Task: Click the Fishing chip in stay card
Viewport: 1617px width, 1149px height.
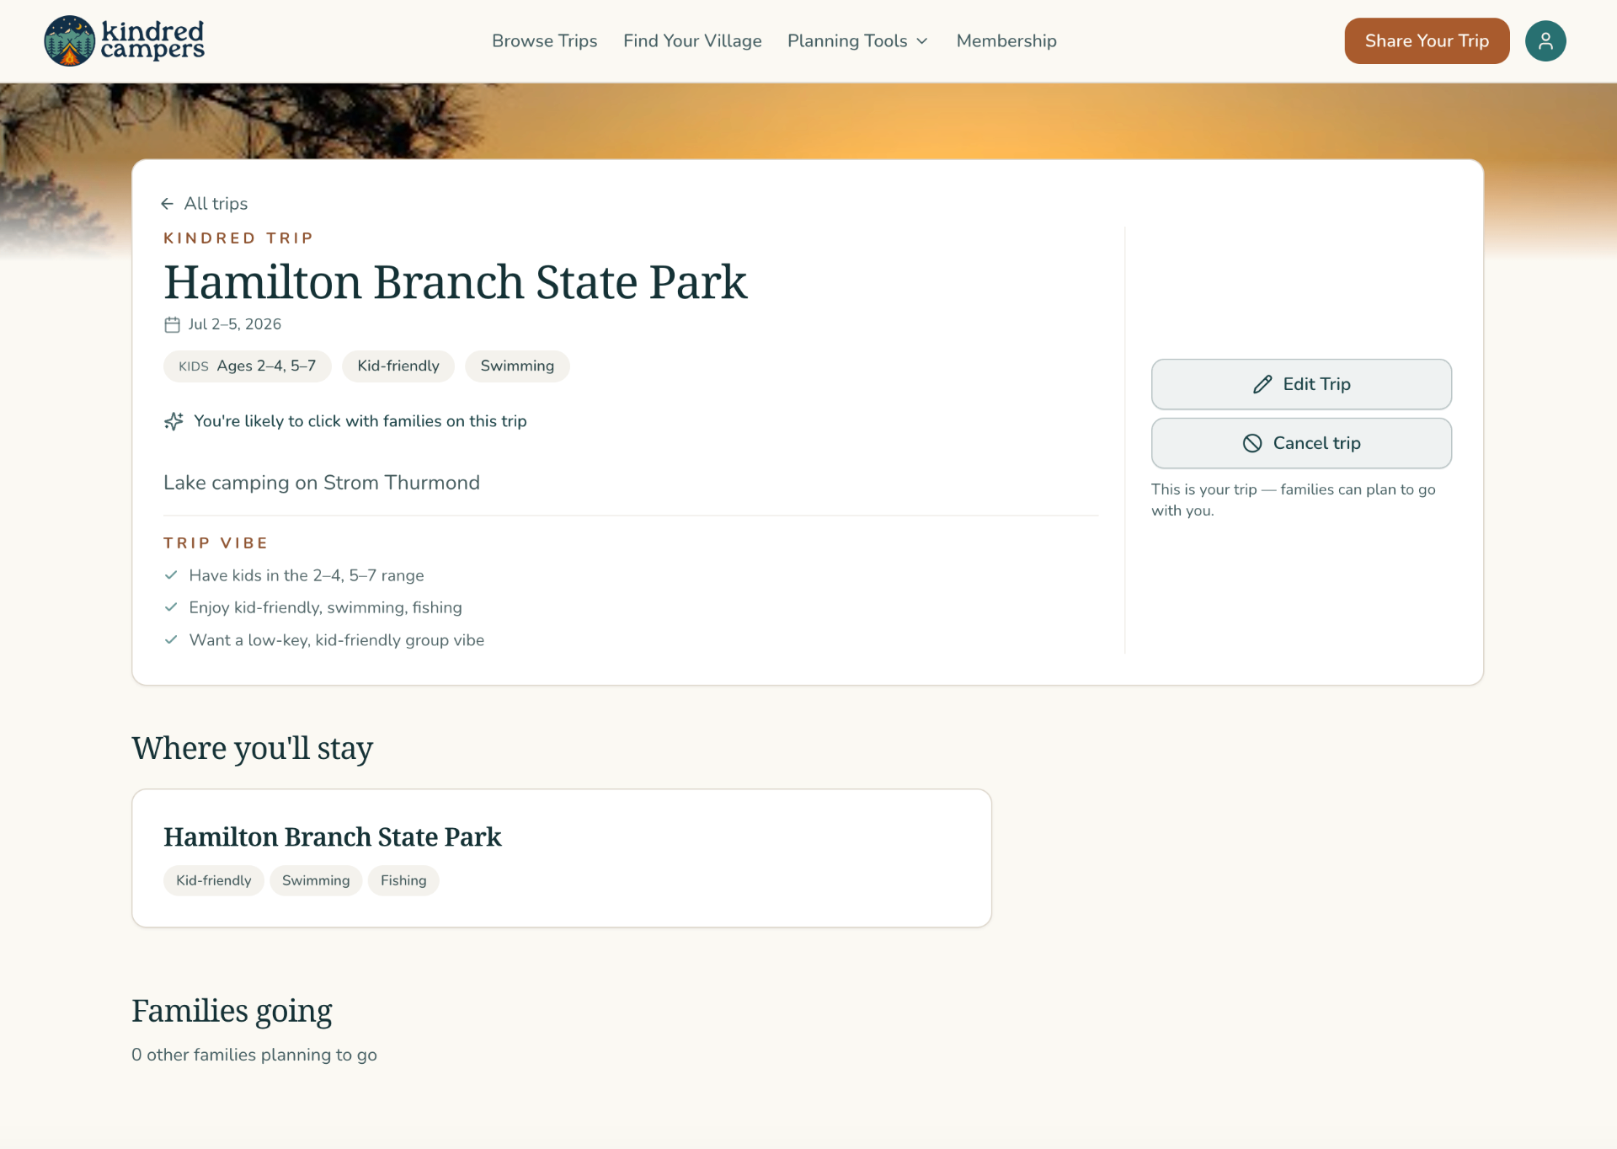Action: 403,880
